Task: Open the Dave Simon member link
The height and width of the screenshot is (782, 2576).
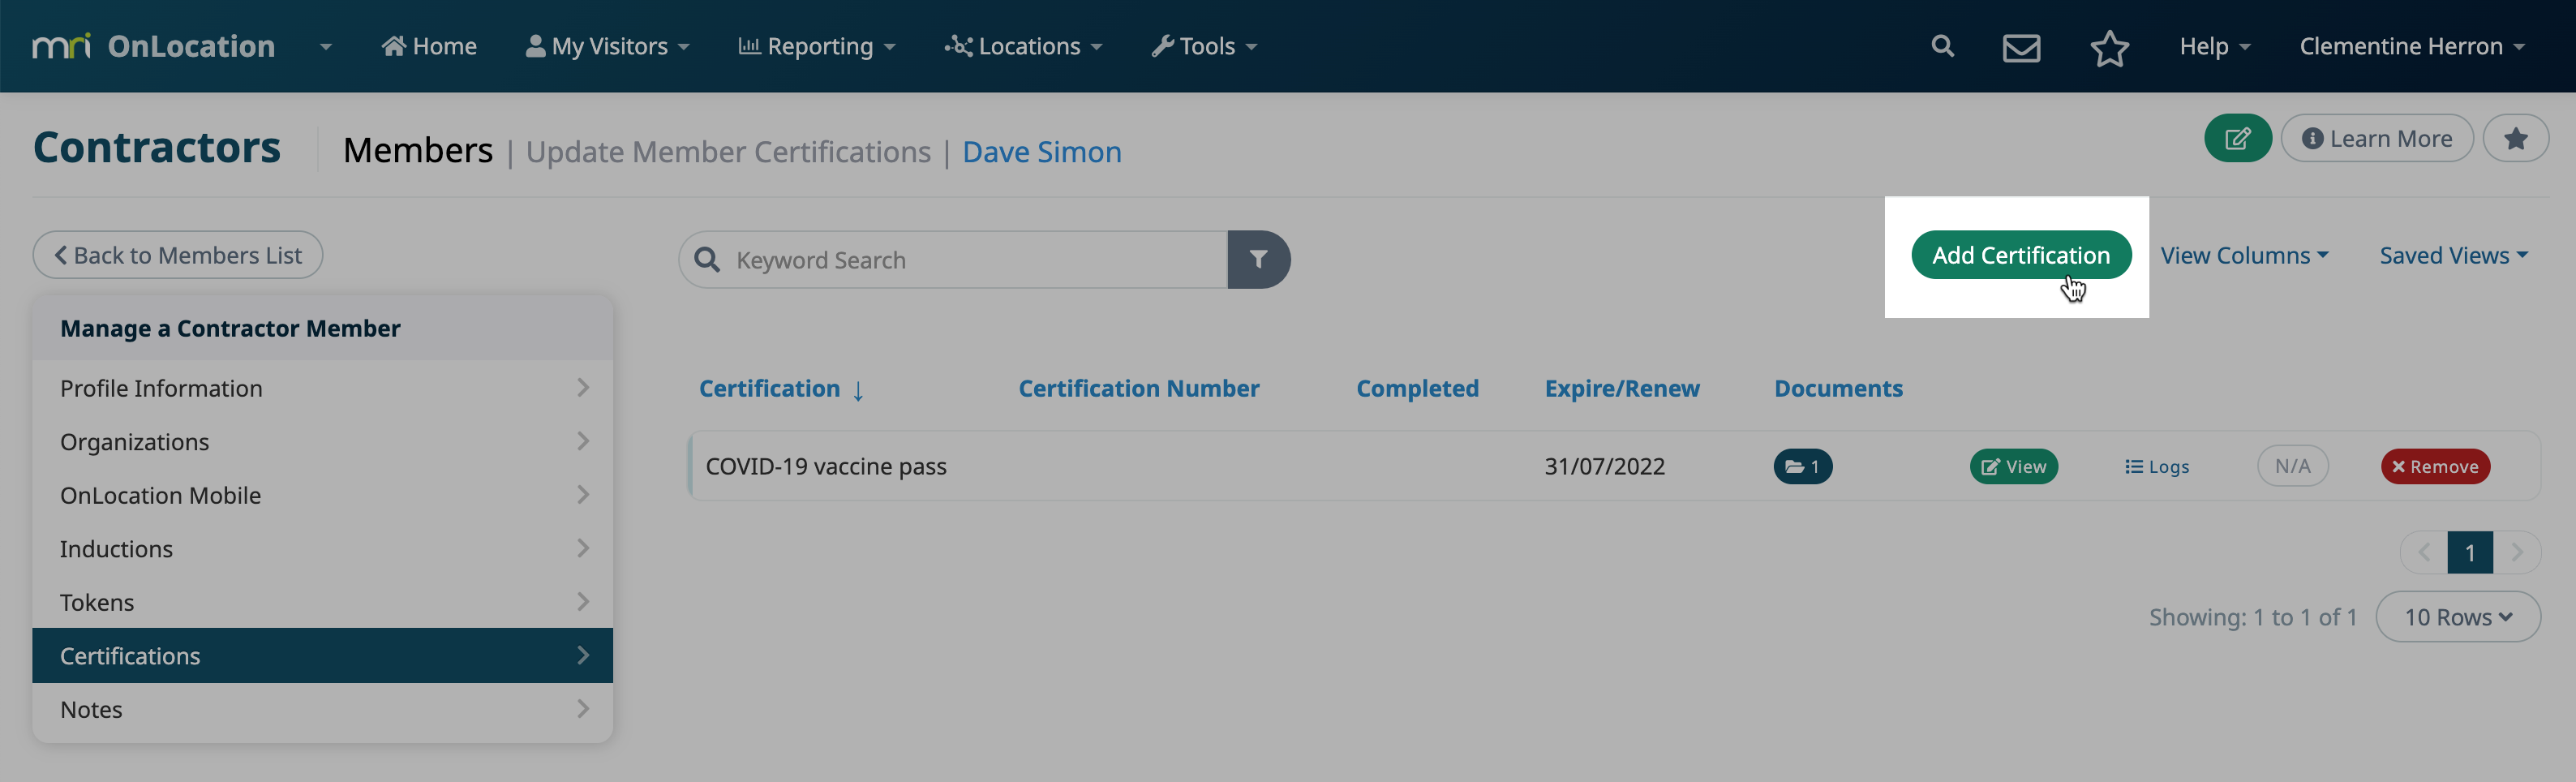Action: pyautogui.click(x=1041, y=152)
